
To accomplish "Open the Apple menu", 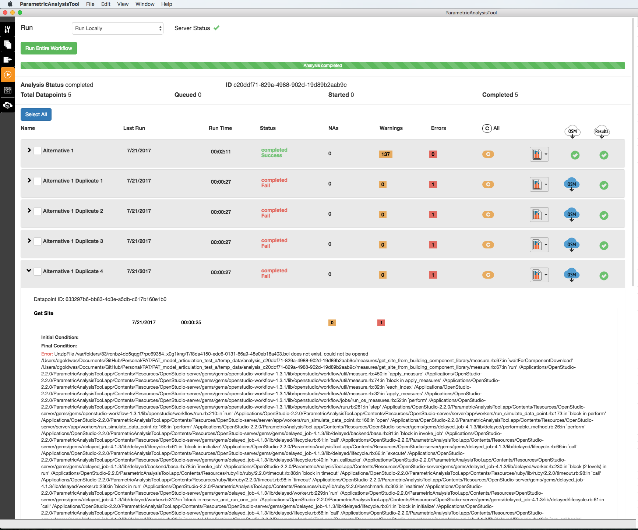I will pos(10,4).
